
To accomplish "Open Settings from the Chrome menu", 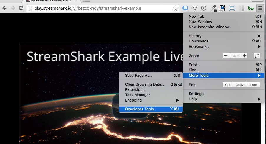I will 223,94.
